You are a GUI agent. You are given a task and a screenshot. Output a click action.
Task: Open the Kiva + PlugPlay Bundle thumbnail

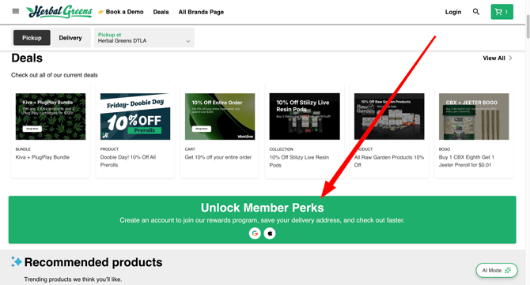51,116
